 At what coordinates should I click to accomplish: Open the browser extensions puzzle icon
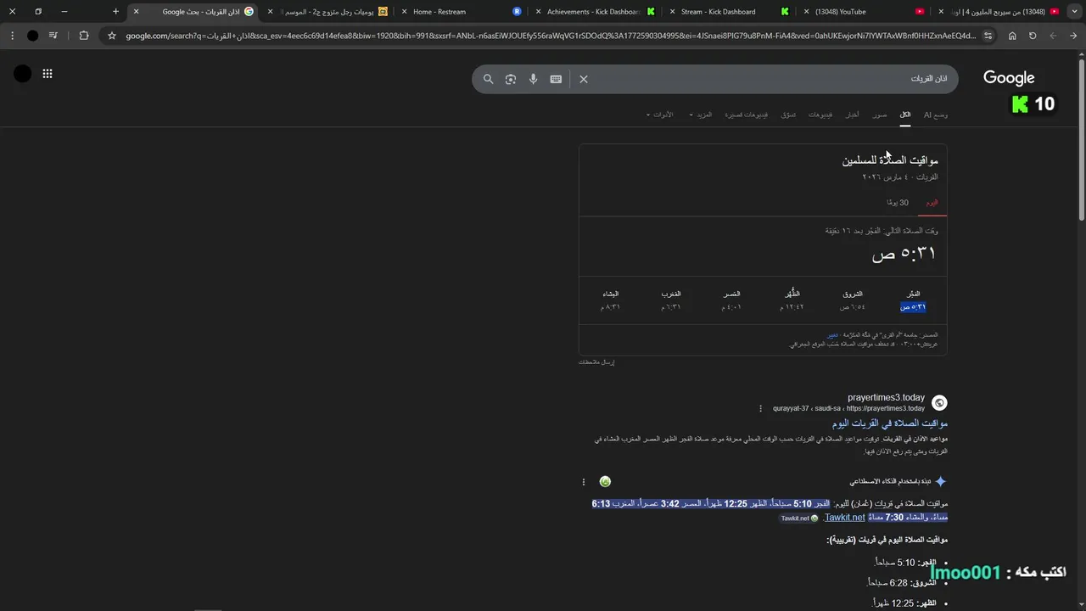tap(83, 36)
